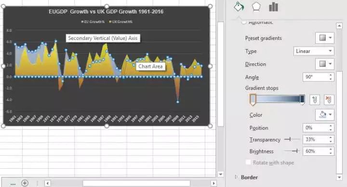Open the gradient Type dropdown showing Linear

pyautogui.click(x=314, y=51)
